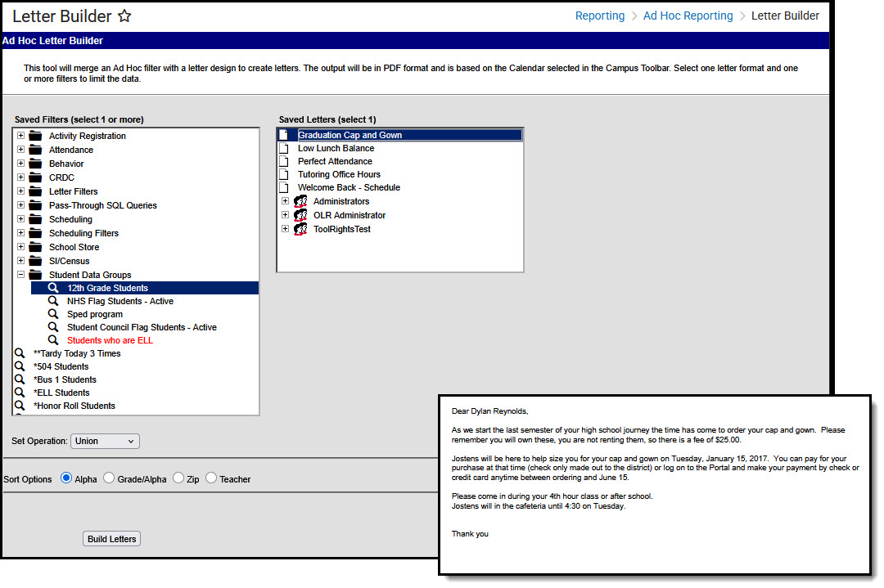Click magnifier icon beside Bus 1 Students

(x=20, y=379)
